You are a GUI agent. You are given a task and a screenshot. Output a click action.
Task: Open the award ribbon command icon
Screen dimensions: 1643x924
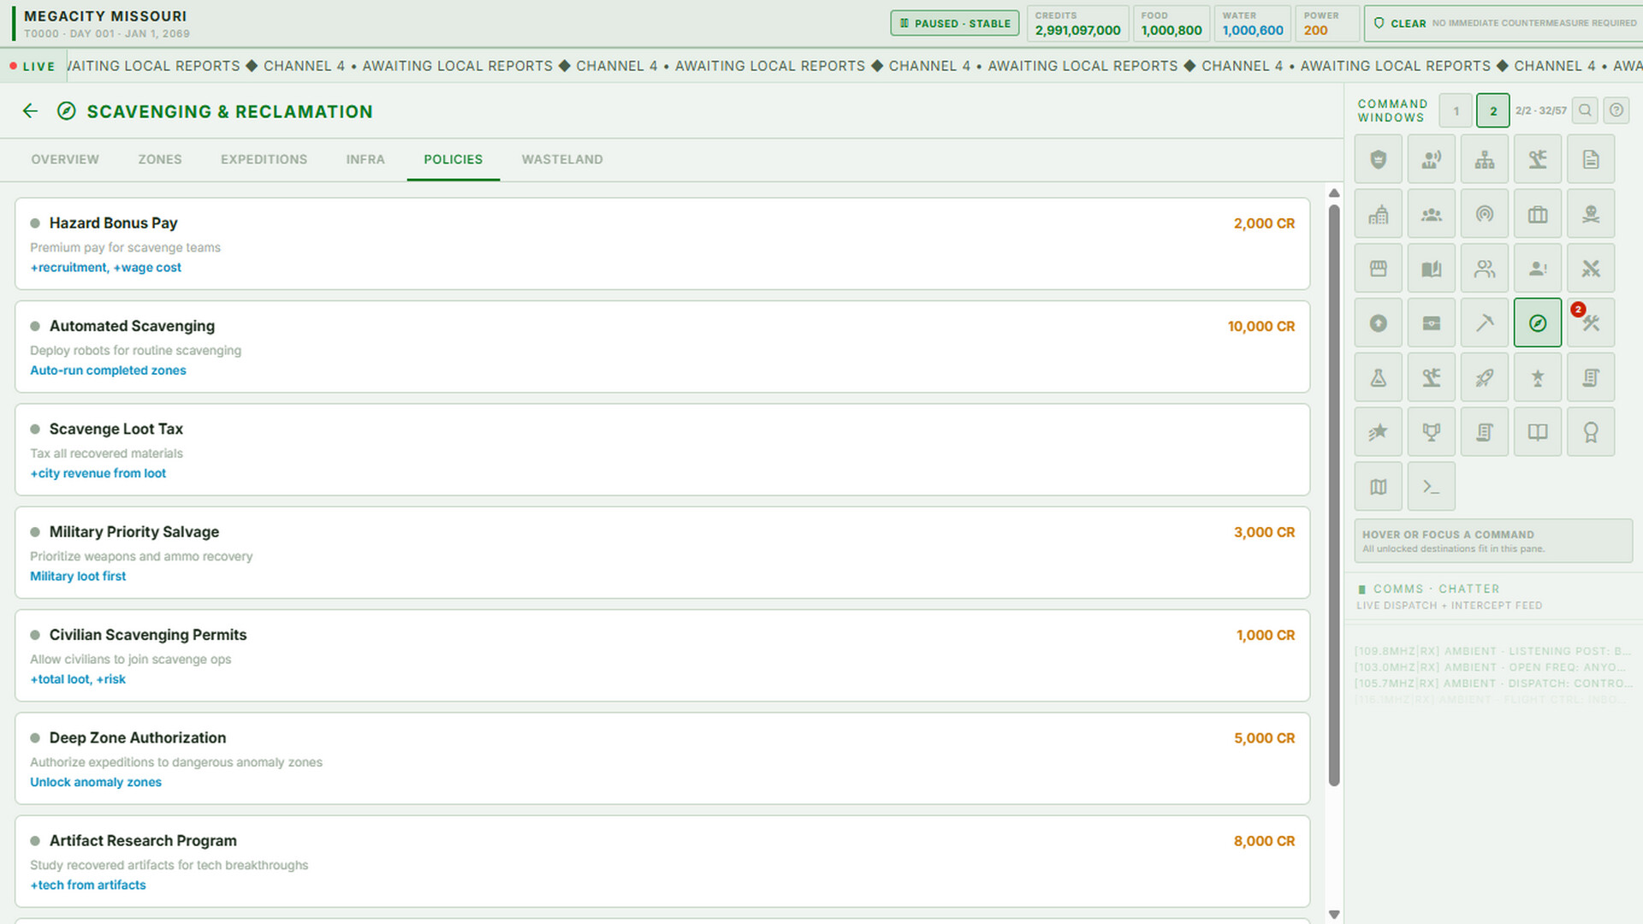coord(1590,433)
